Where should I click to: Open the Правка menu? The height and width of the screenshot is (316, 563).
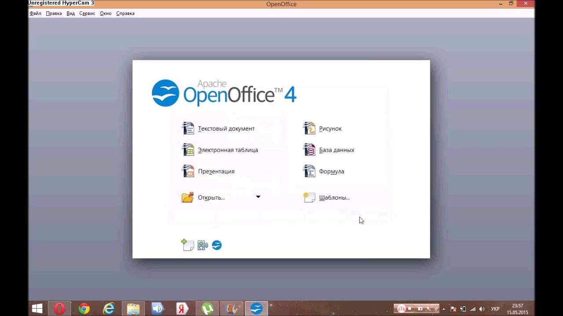[54, 13]
